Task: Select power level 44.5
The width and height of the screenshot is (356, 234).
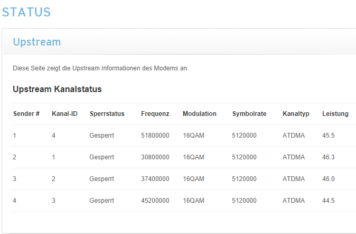Action: coord(329,201)
